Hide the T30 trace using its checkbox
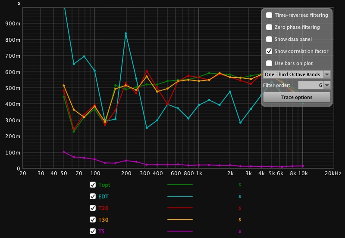 coord(92,219)
